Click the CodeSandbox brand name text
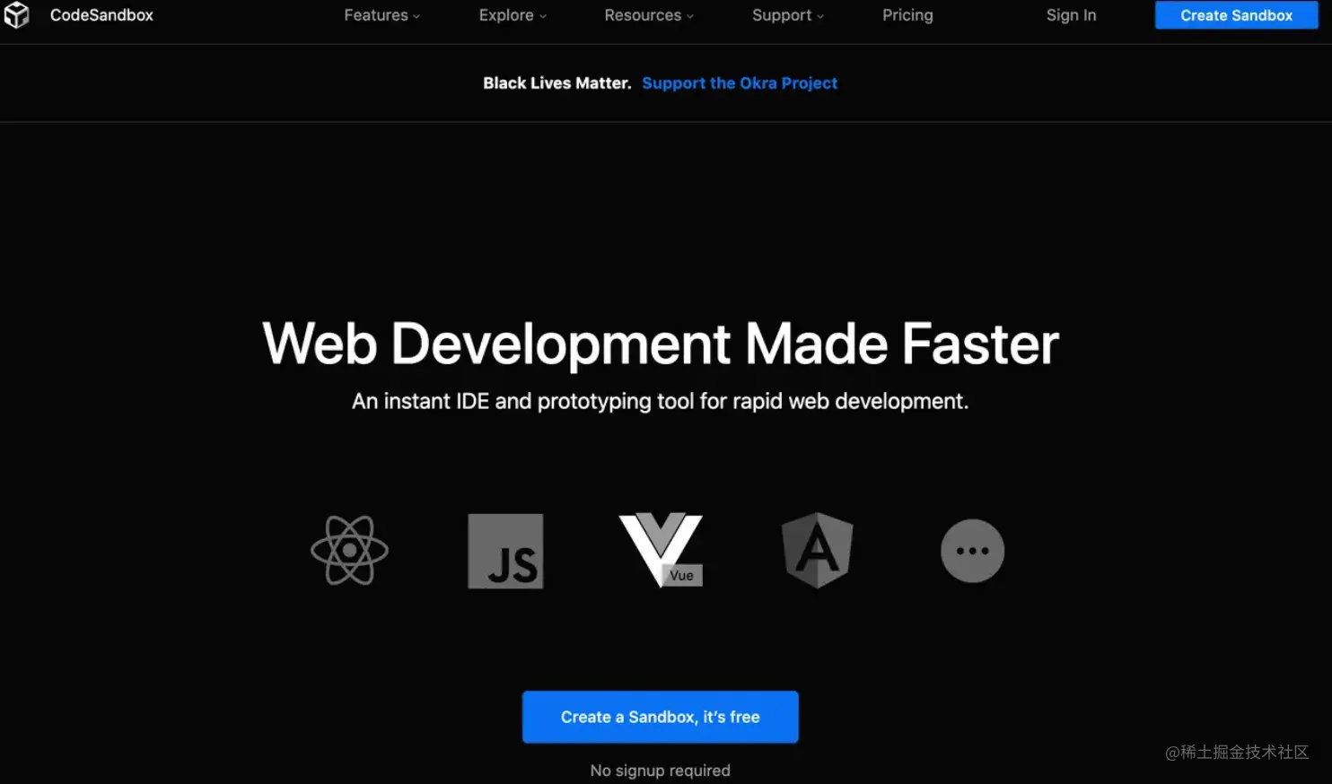The image size is (1332, 784). pos(101,15)
